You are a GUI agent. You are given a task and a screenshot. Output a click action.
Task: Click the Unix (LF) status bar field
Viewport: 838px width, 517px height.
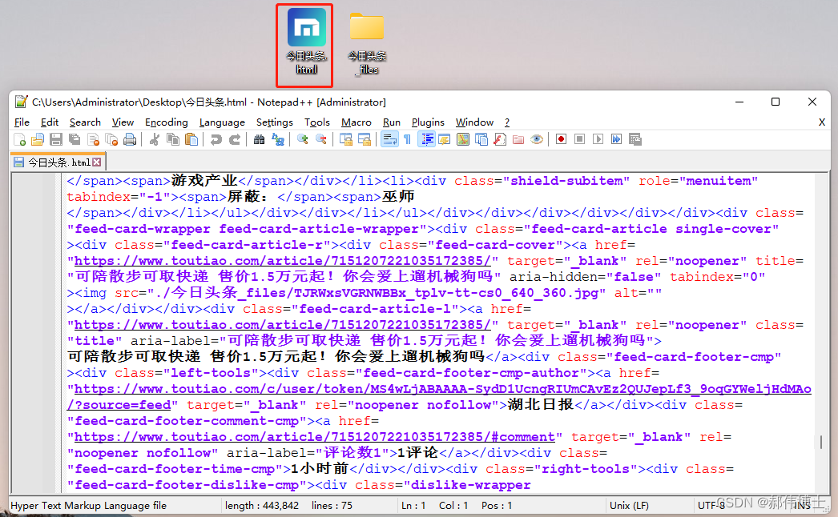[629, 505]
